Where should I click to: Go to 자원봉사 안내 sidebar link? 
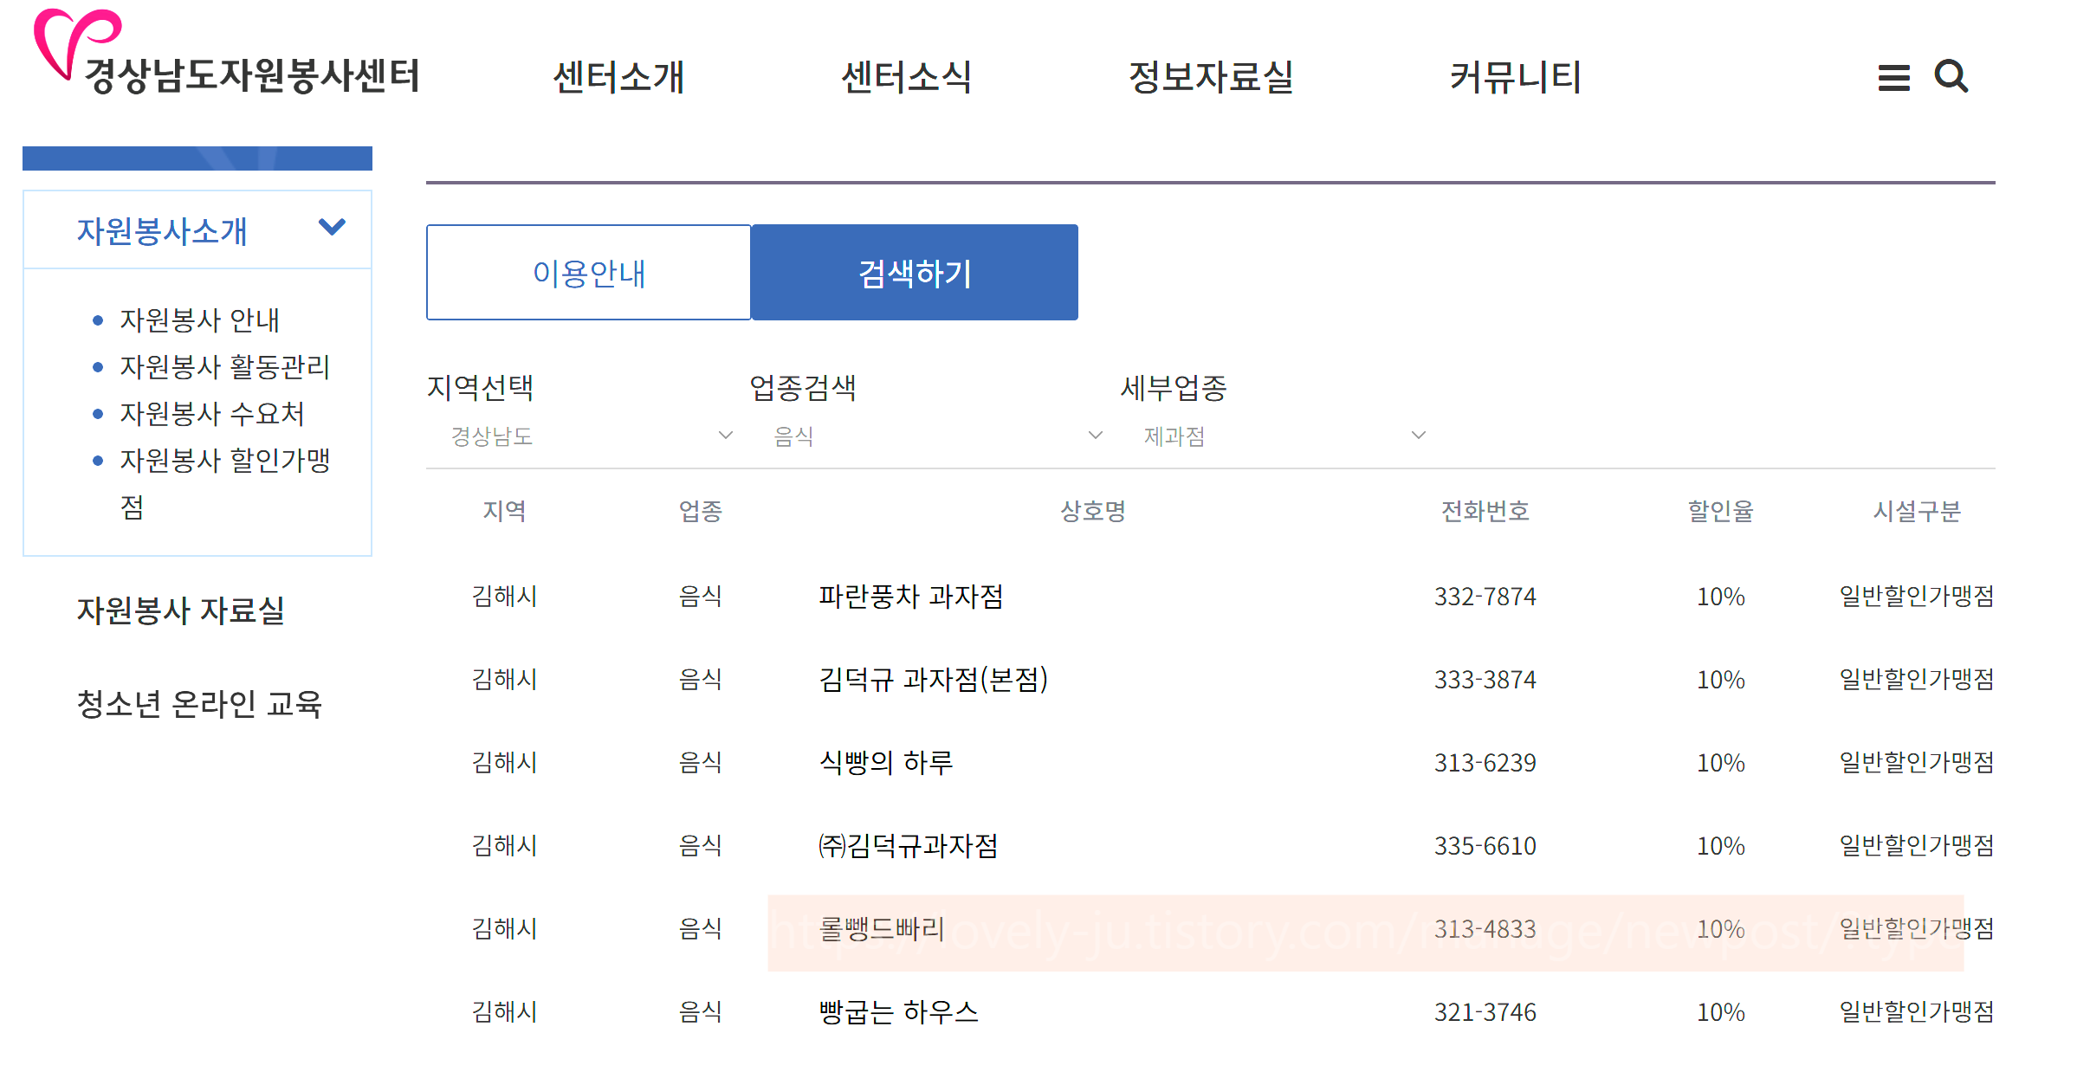click(199, 320)
